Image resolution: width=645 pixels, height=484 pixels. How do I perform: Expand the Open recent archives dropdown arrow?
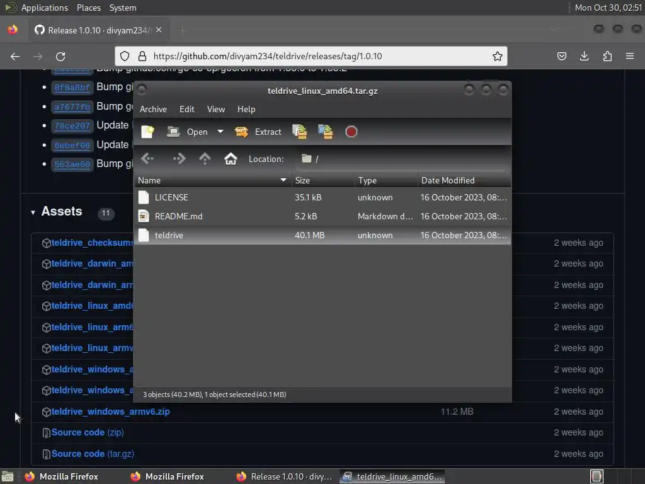pos(220,132)
